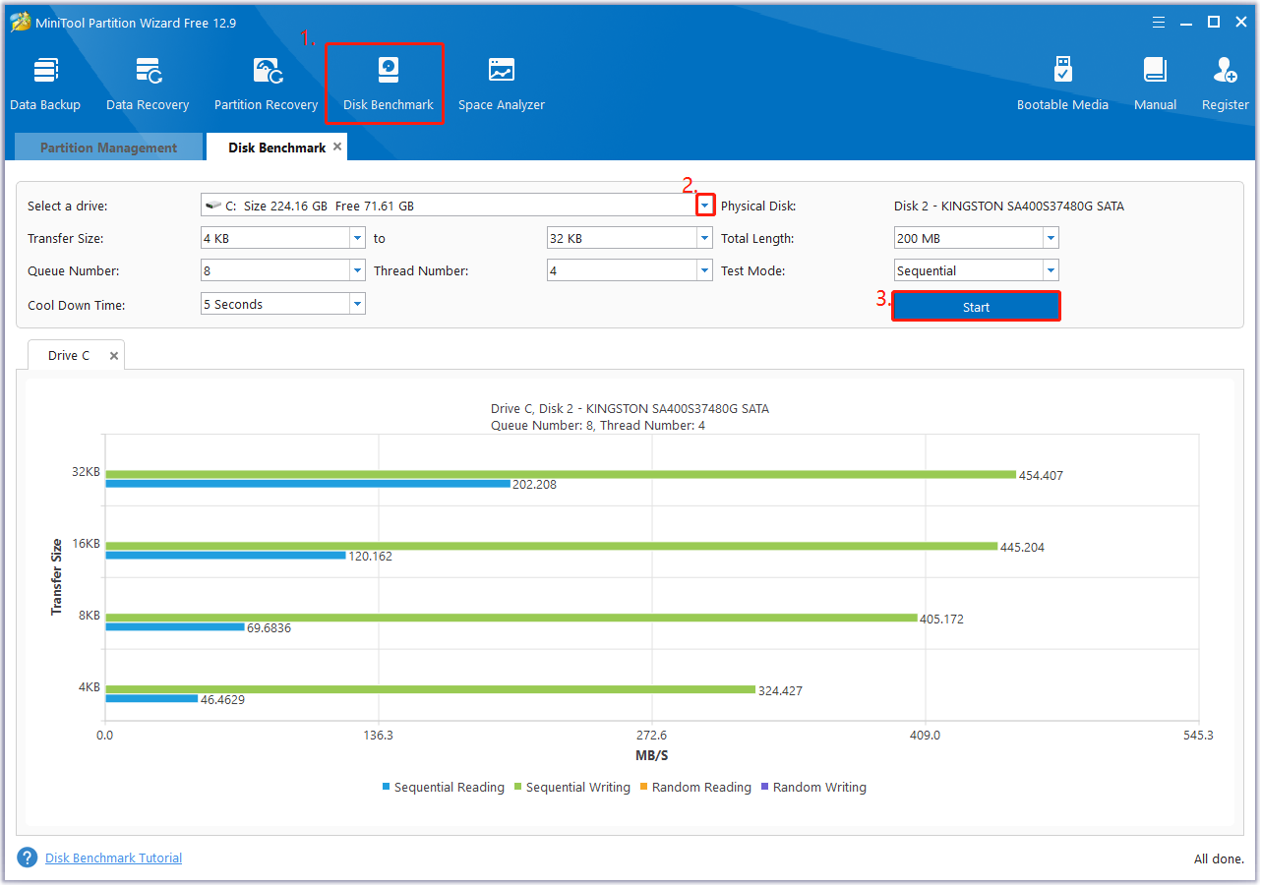Image resolution: width=1261 pixels, height=887 pixels.
Task: Open the Manual
Action: click(x=1155, y=84)
